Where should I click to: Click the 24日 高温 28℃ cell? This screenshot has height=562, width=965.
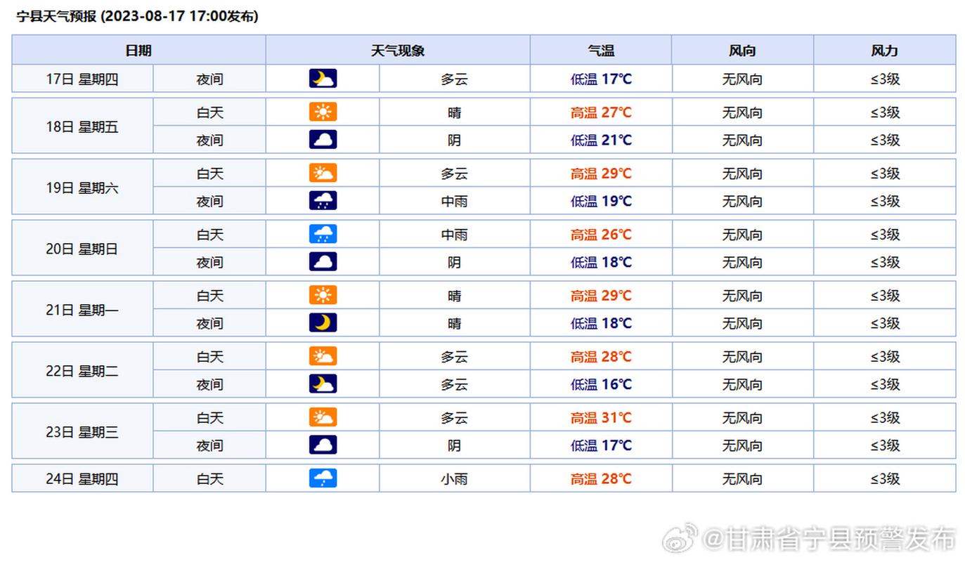(601, 478)
